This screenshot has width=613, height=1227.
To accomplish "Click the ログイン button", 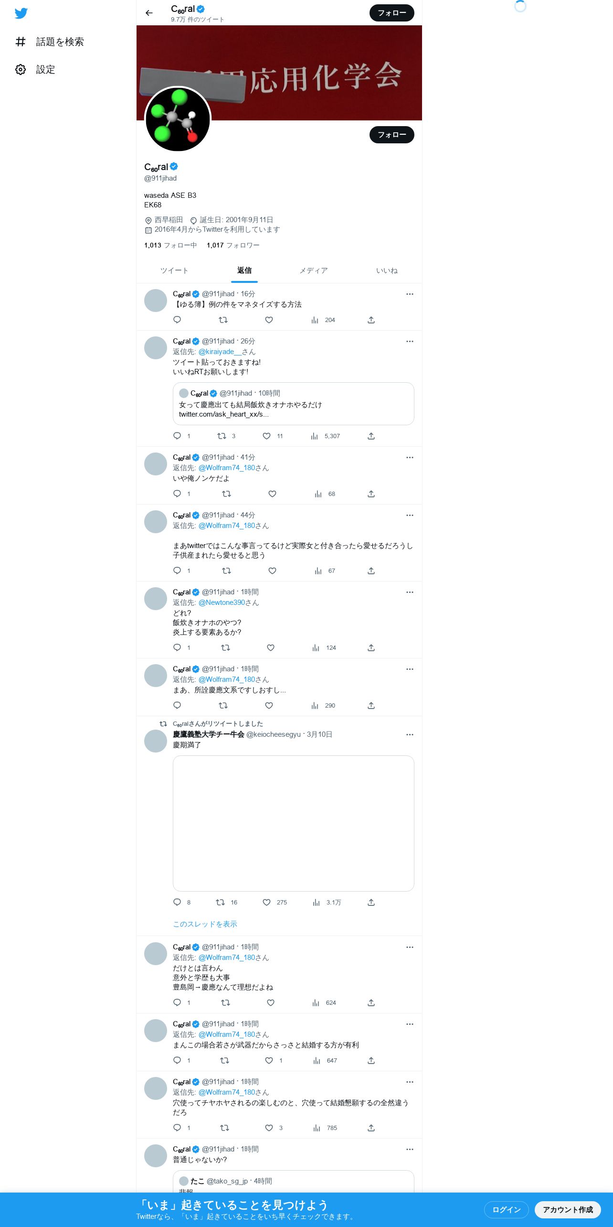I will pyautogui.click(x=507, y=1209).
